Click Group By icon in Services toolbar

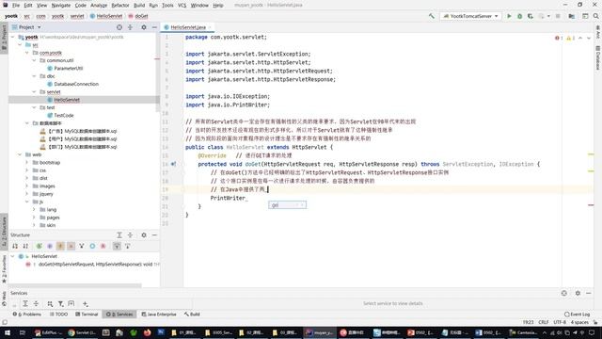click(50, 303)
